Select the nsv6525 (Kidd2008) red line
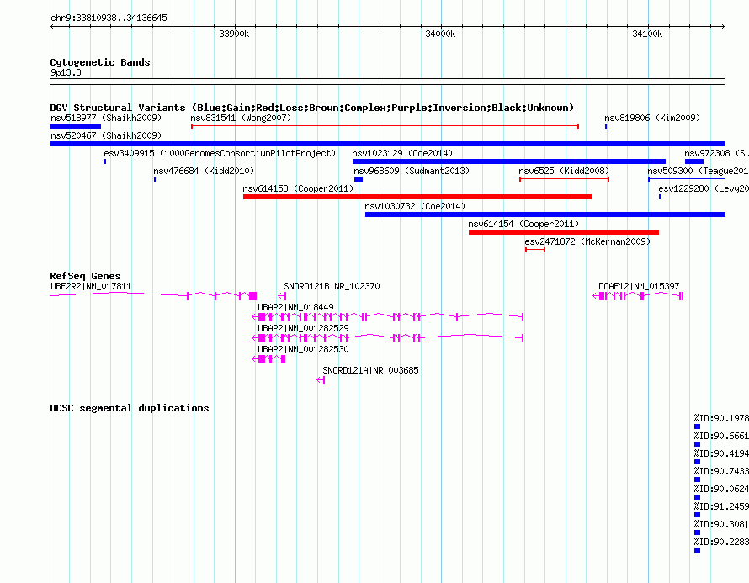Screen dimensions: 749x583 (x=564, y=179)
